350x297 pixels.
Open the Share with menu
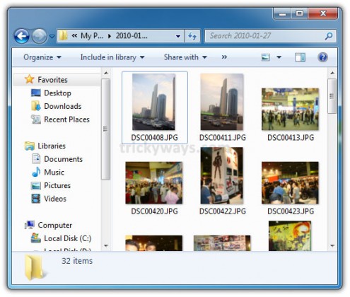(185, 57)
